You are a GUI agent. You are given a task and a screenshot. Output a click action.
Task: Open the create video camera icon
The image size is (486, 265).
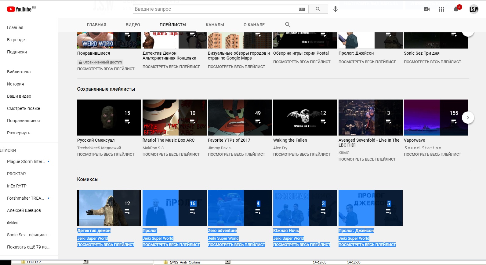point(427,9)
